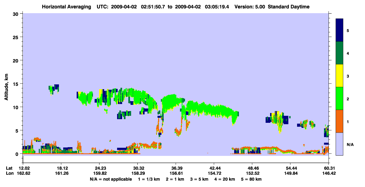Click the altitude tick label 15
The image size is (365, 187).
(x=16, y=84)
